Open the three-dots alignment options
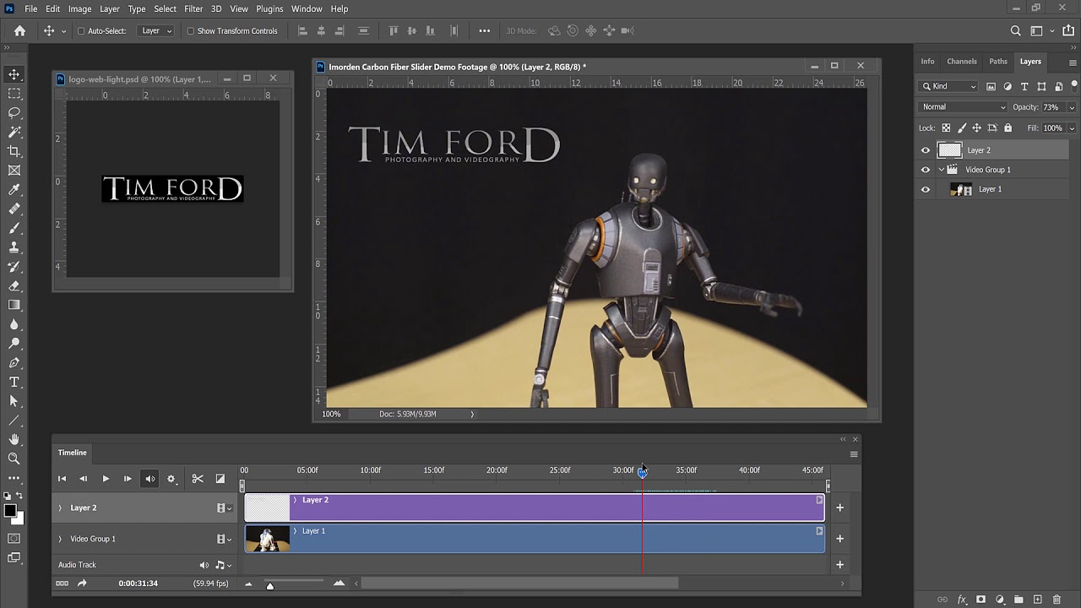1081x608 pixels. 484,30
